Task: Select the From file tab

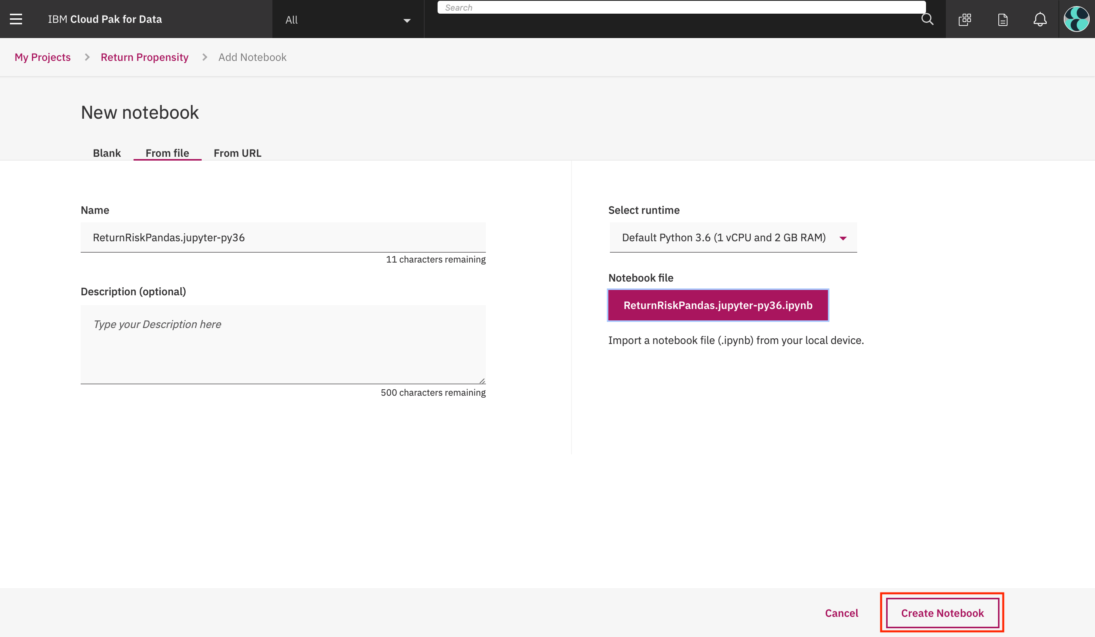Action: (x=167, y=153)
